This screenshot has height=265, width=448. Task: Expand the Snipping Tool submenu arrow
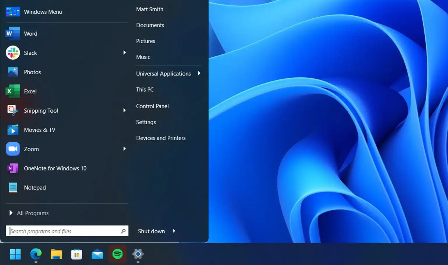click(125, 110)
